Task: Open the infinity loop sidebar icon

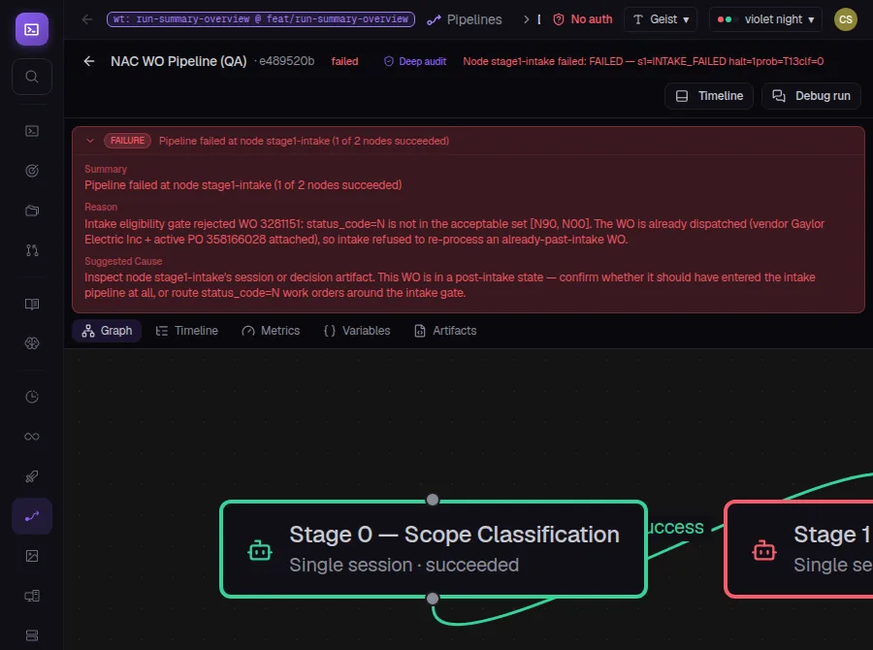Action: [32, 437]
